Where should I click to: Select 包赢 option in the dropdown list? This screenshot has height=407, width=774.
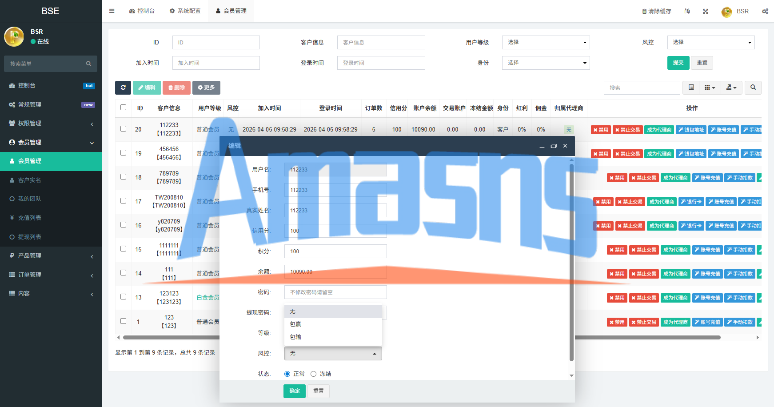click(x=333, y=324)
